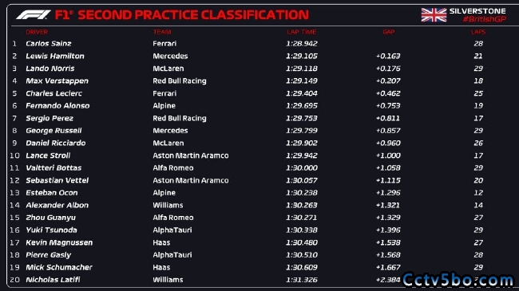Image resolution: width=519 pixels, height=291 pixels.
Task: Click the British flag icon
Action: (434, 15)
